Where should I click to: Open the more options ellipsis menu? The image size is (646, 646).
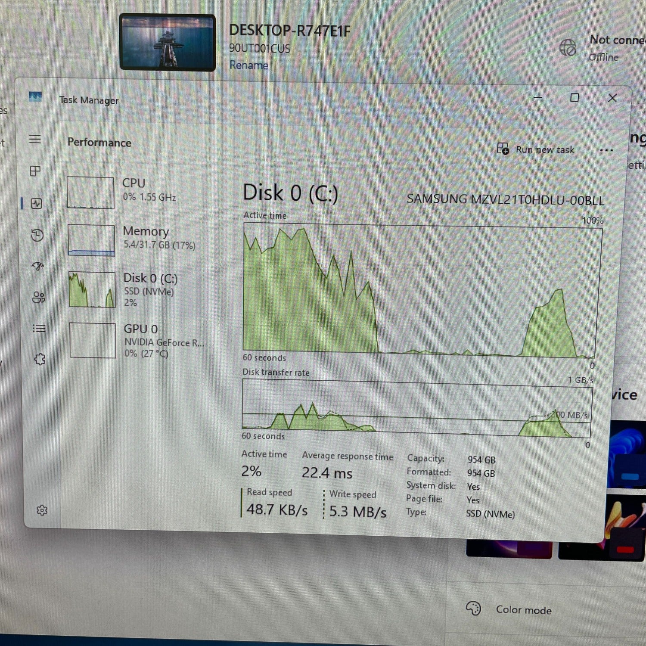point(607,150)
